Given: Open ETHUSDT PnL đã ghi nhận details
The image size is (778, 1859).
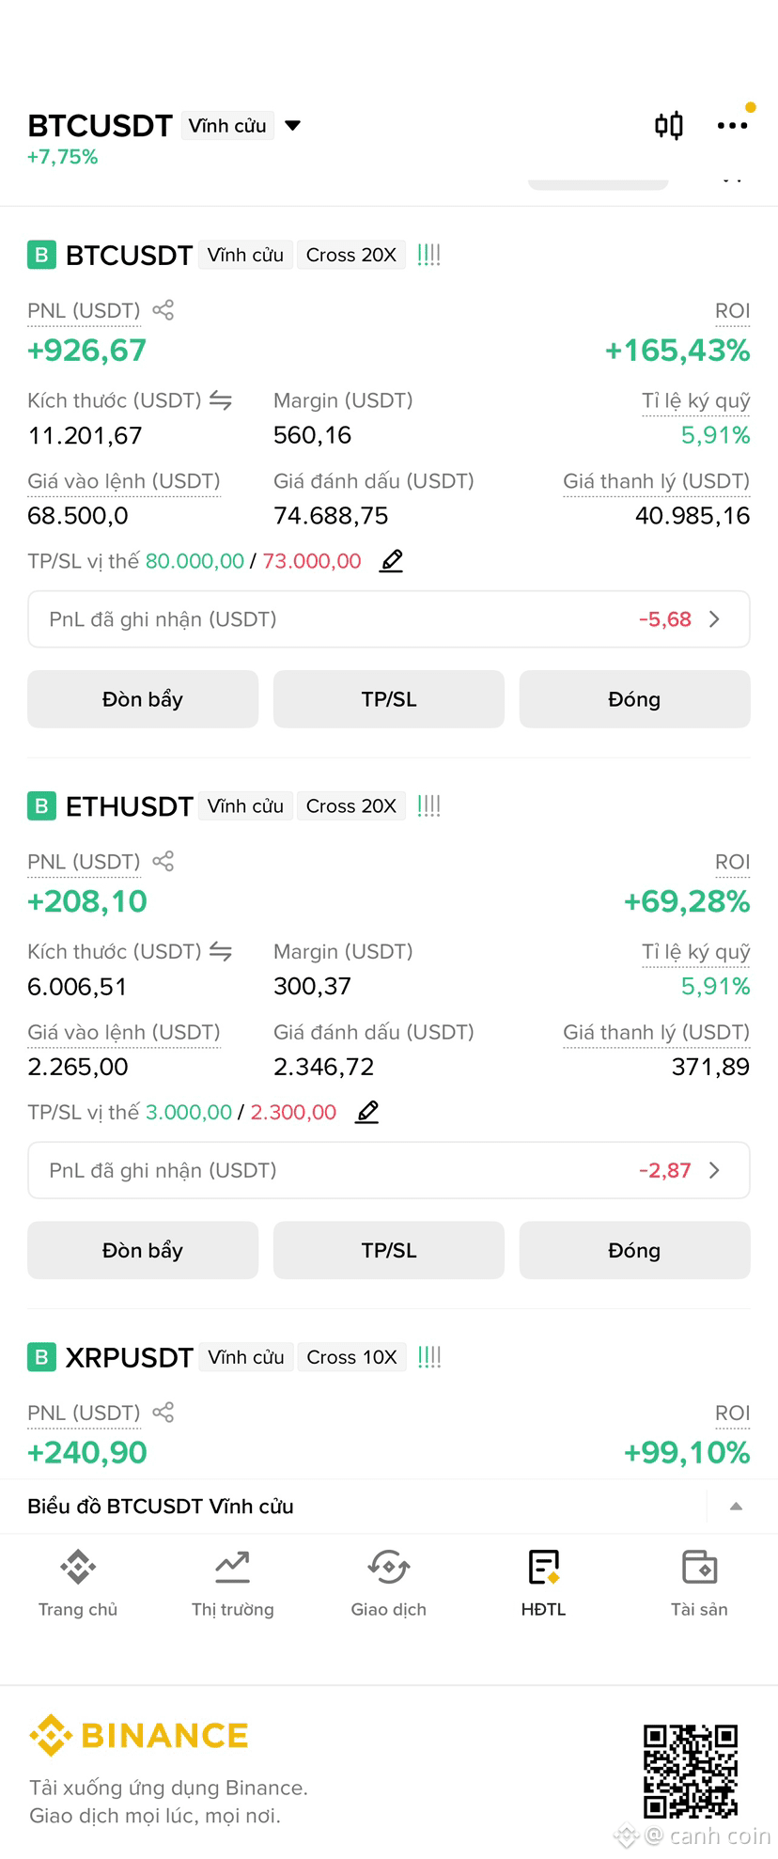Looking at the screenshot, I should pyautogui.click(x=389, y=1170).
